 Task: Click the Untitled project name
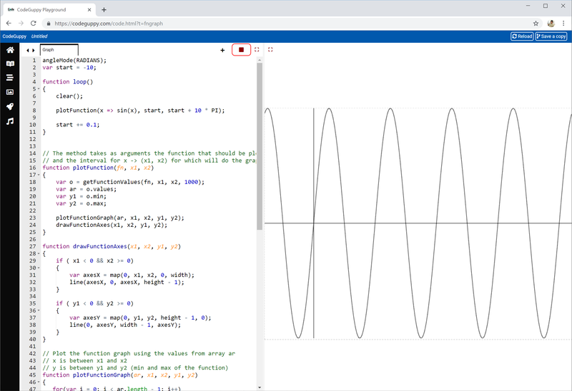point(39,36)
